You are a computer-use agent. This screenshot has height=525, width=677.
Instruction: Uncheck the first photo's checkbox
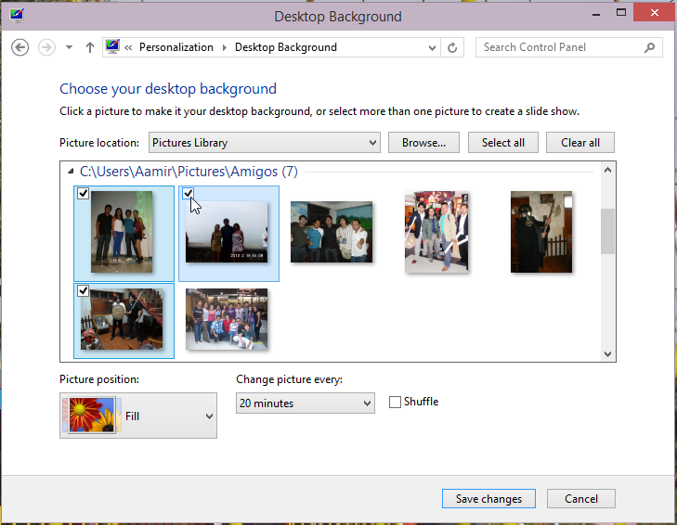[x=83, y=194]
